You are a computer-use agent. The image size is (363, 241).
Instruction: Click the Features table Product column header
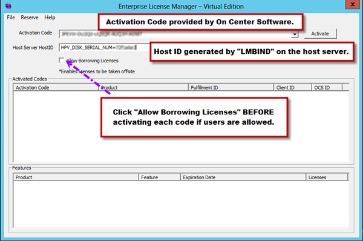[x=76, y=177]
